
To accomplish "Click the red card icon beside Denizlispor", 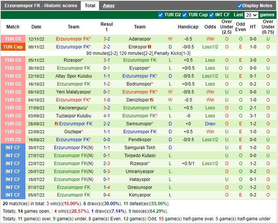I will pyautogui.click(x=152, y=100).
